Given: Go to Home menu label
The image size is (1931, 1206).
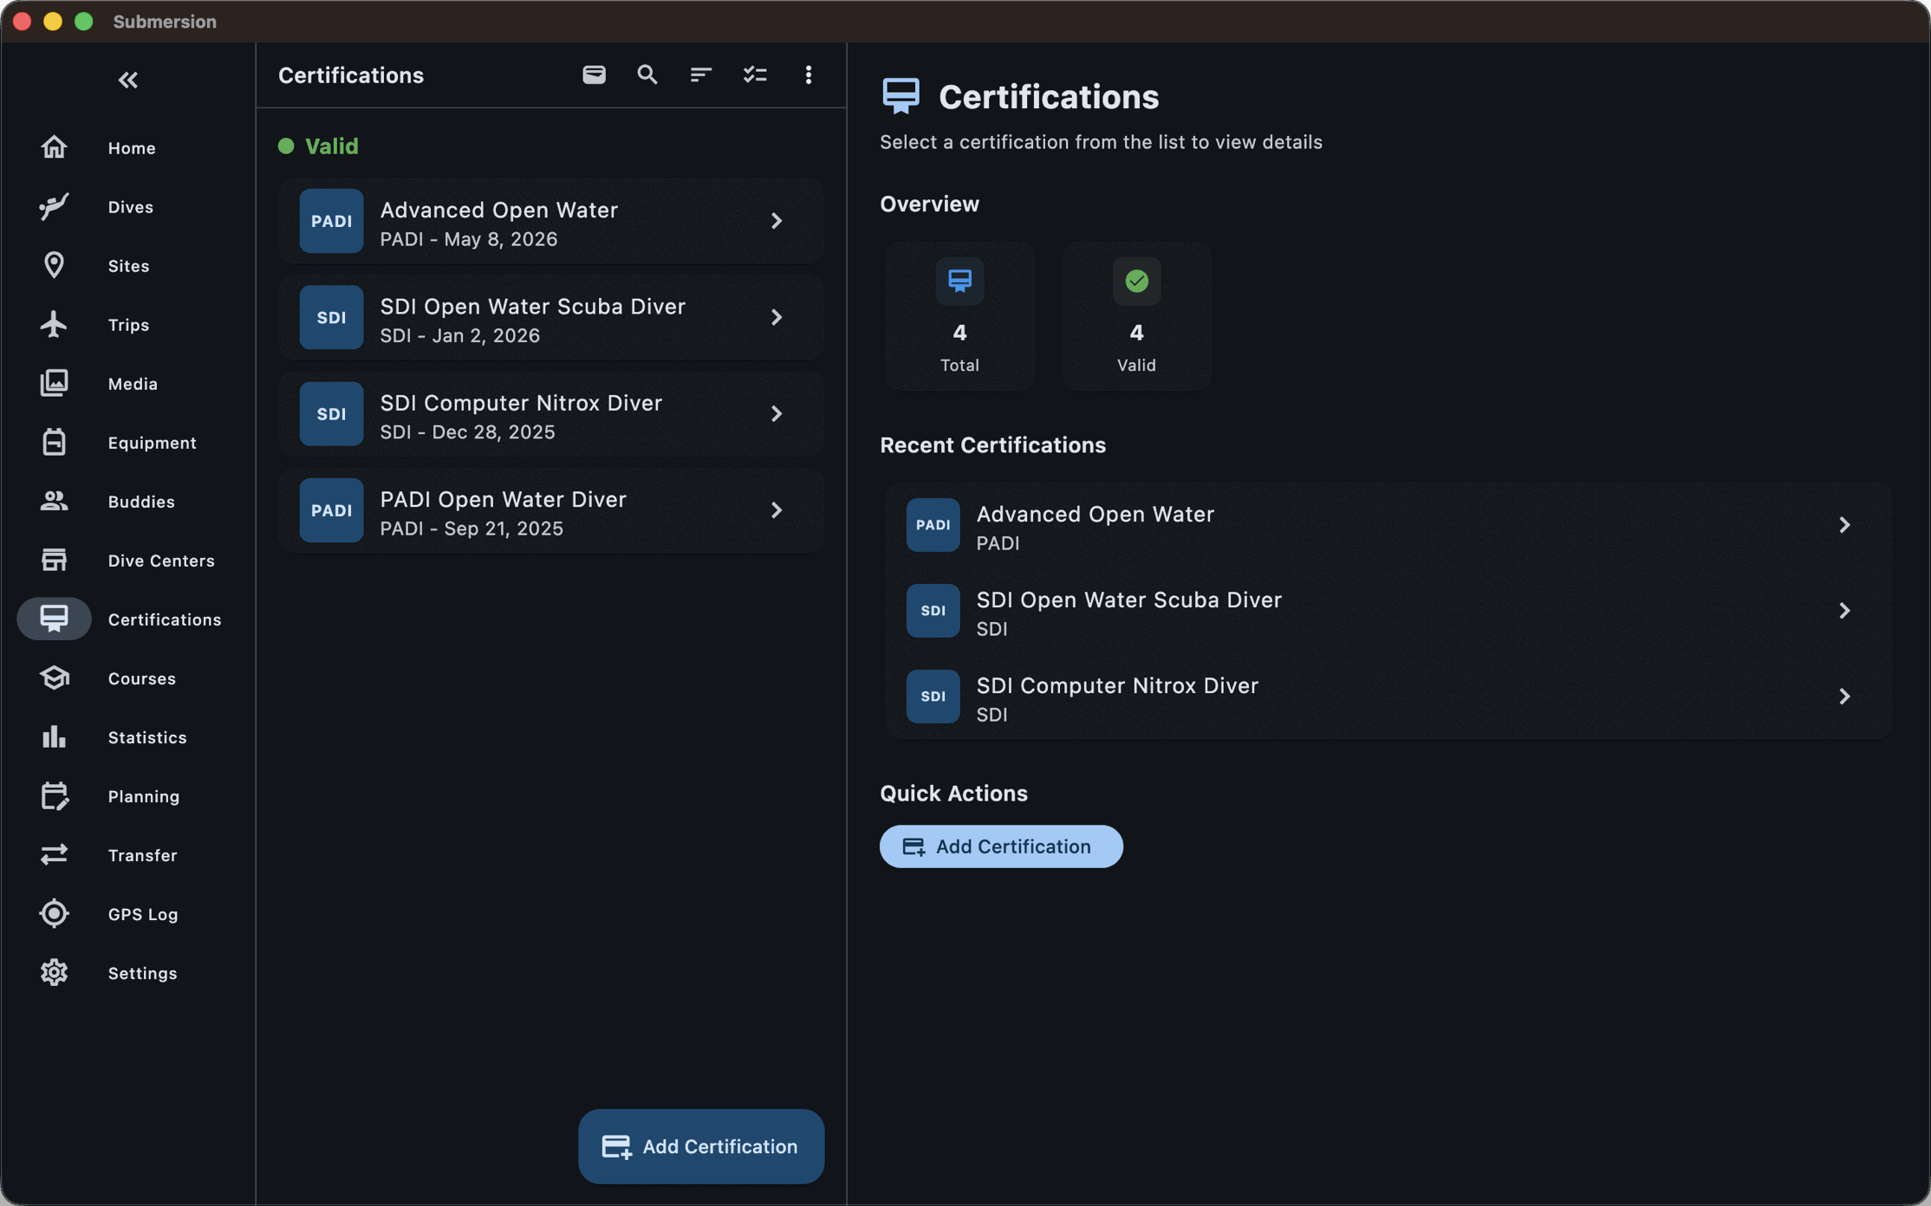Looking at the screenshot, I should tap(132, 148).
